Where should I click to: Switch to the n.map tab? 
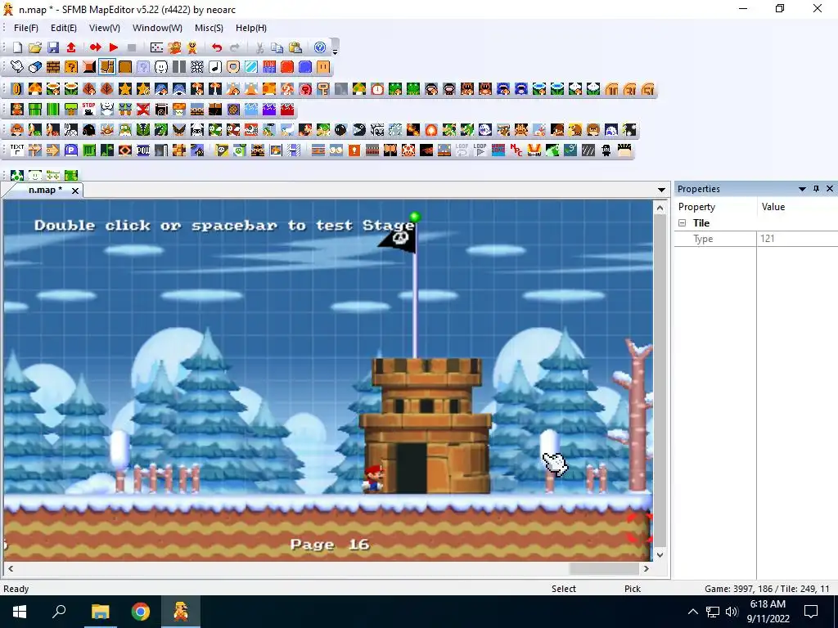pyautogui.click(x=45, y=190)
